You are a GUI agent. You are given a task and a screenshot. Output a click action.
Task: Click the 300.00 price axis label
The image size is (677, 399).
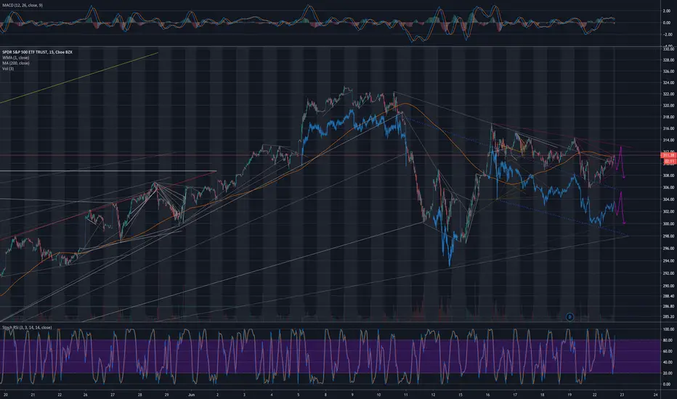[x=668, y=224]
